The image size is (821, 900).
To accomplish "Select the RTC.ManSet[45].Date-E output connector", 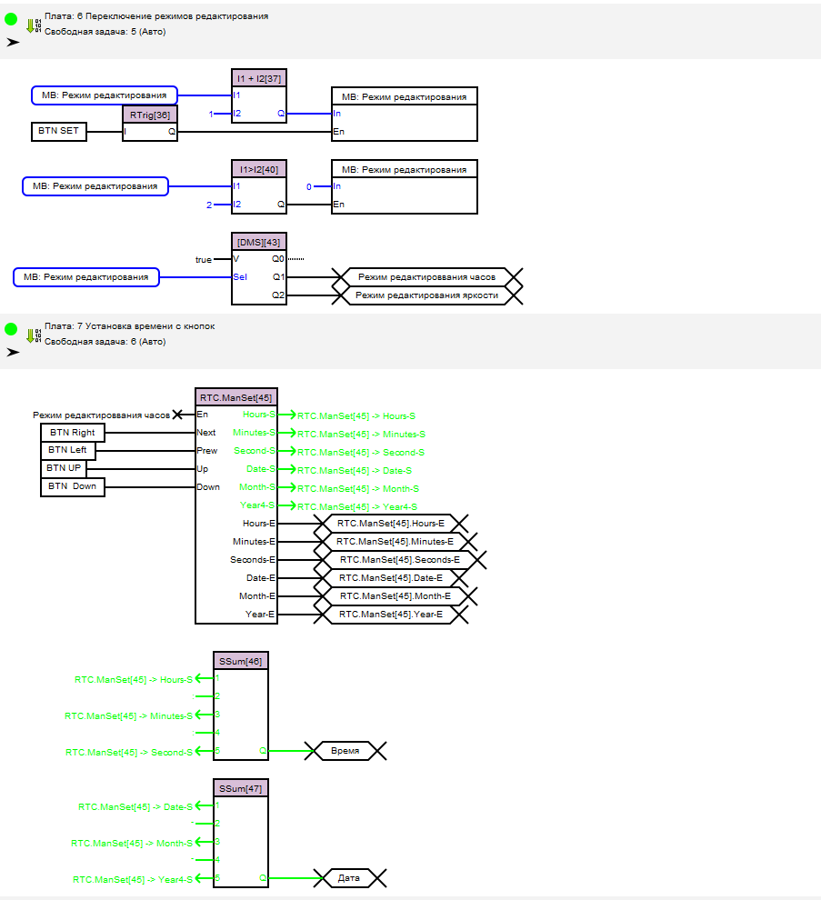I will 391,578.
